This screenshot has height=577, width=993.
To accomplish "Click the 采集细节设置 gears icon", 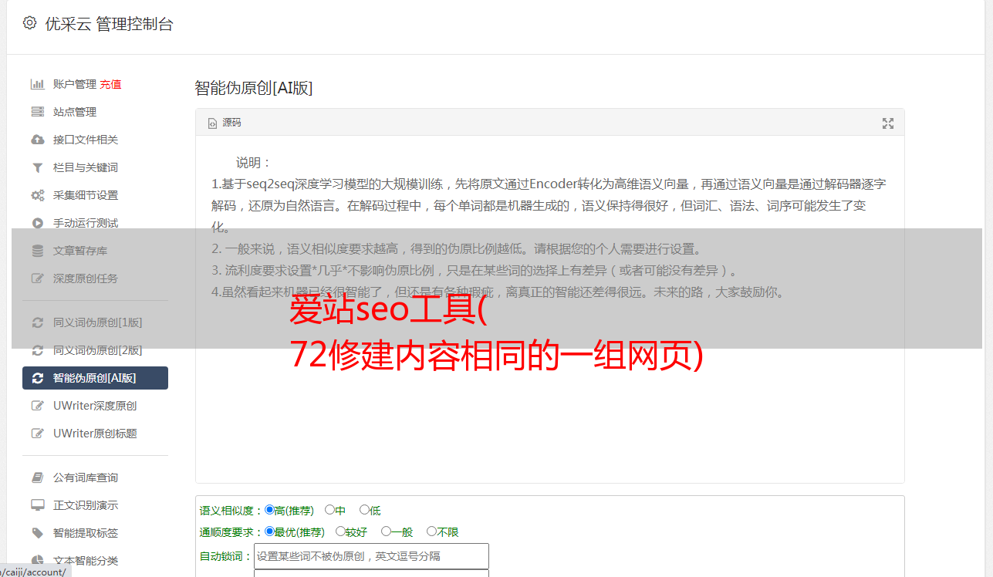I will 37,195.
